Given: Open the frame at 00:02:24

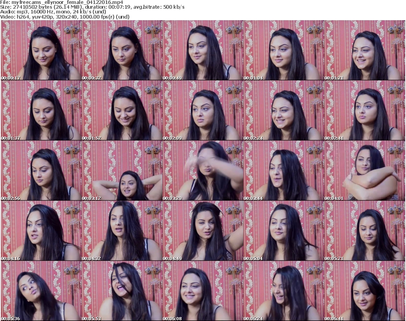Looking at the screenshot, I should point(283,110).
